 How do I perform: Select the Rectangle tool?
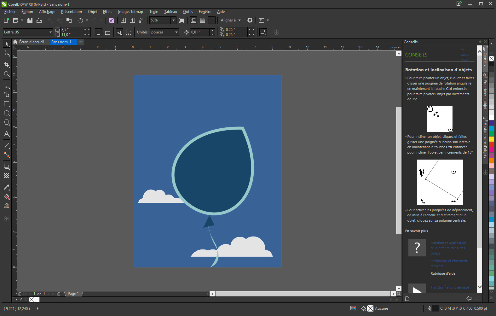[x=7, y=104]
